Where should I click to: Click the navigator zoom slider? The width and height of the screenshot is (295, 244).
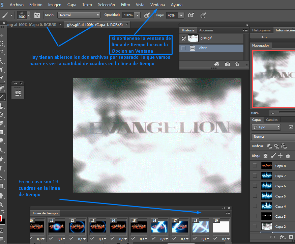(287, 112)
